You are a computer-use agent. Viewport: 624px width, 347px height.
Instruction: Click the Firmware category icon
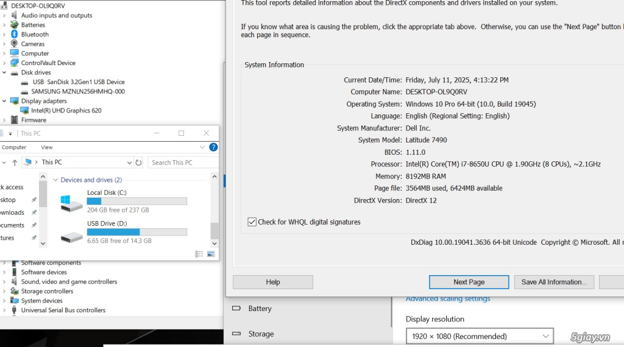15,120
